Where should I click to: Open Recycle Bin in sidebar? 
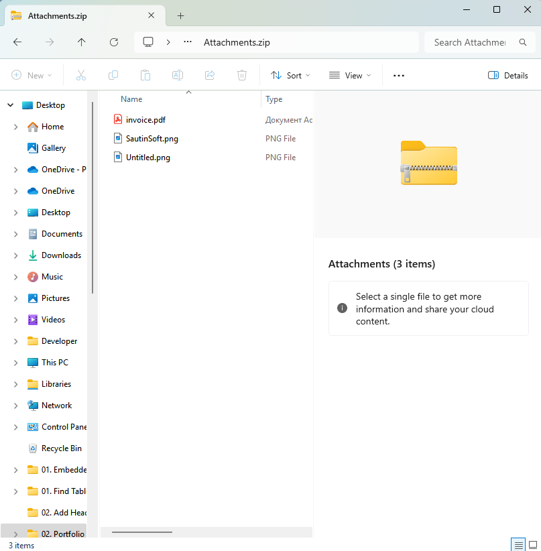[61, 448]
